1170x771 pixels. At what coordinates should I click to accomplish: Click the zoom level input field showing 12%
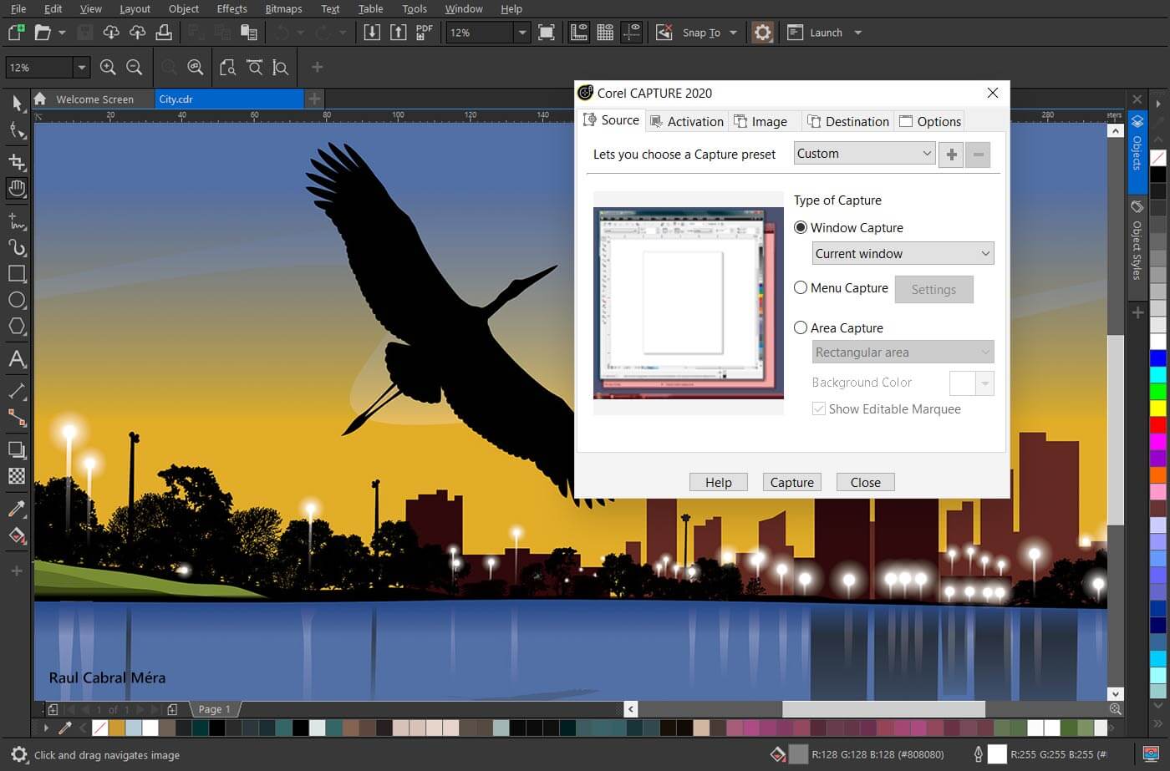[x=479, y=33]
